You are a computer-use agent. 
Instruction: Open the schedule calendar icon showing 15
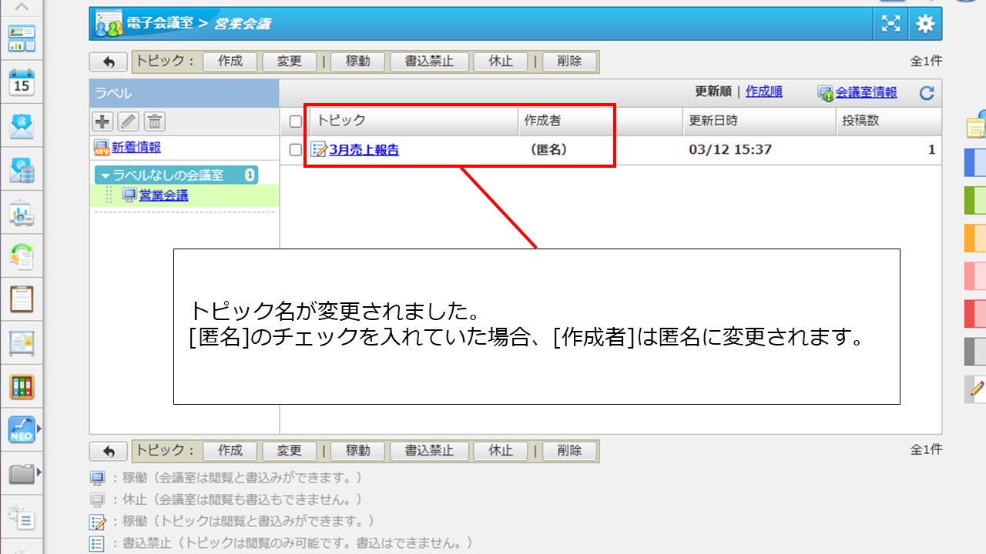tap(22, 82)
